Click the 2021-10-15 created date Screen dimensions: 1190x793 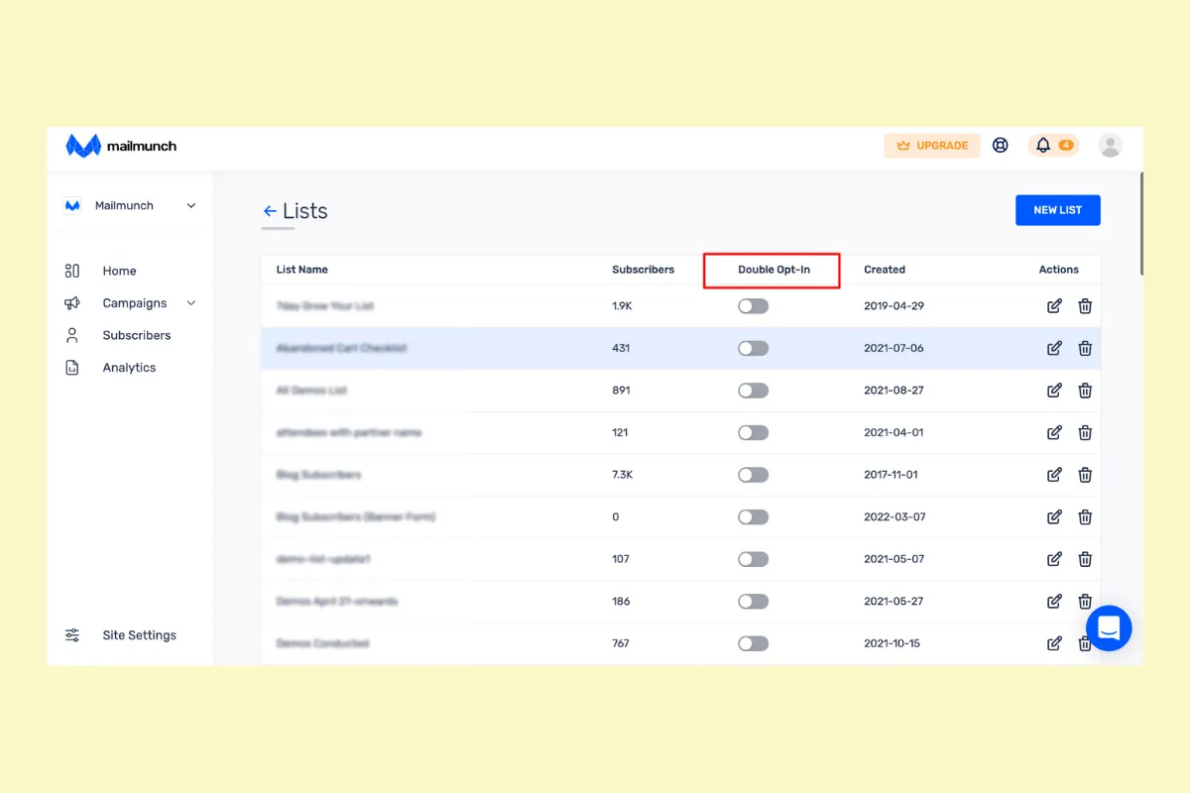click(x=892, y=643)
